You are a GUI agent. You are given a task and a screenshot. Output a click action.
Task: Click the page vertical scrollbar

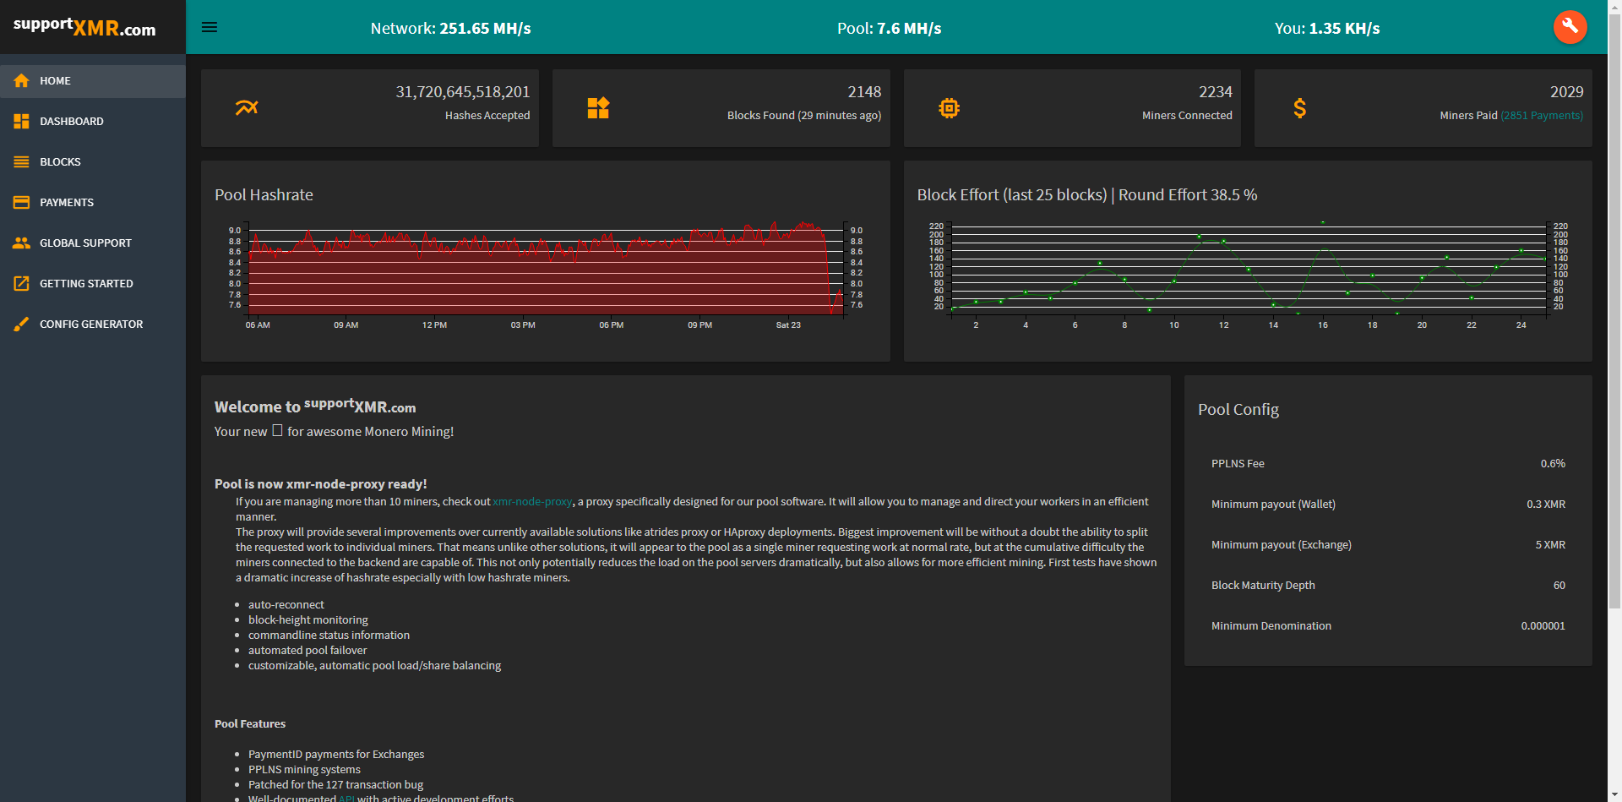1614,313
